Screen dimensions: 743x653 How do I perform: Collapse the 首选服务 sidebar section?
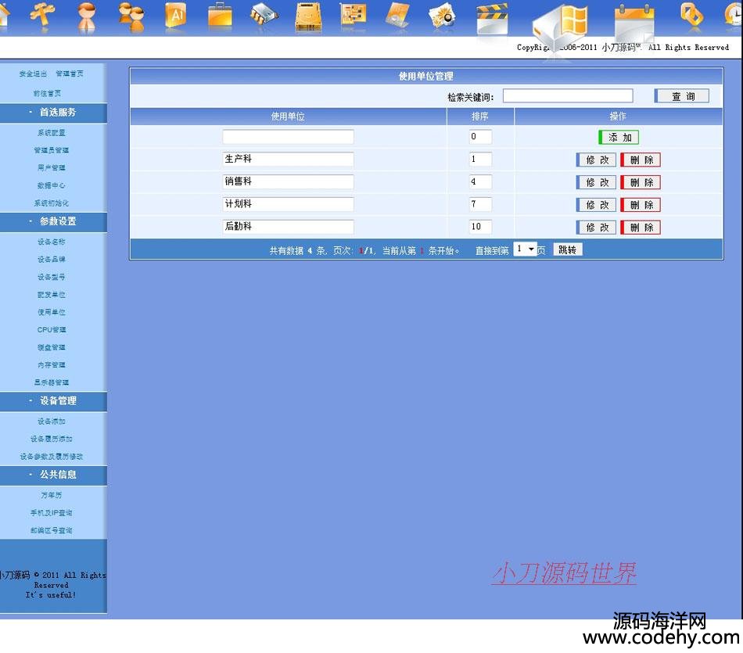point(53,113)
